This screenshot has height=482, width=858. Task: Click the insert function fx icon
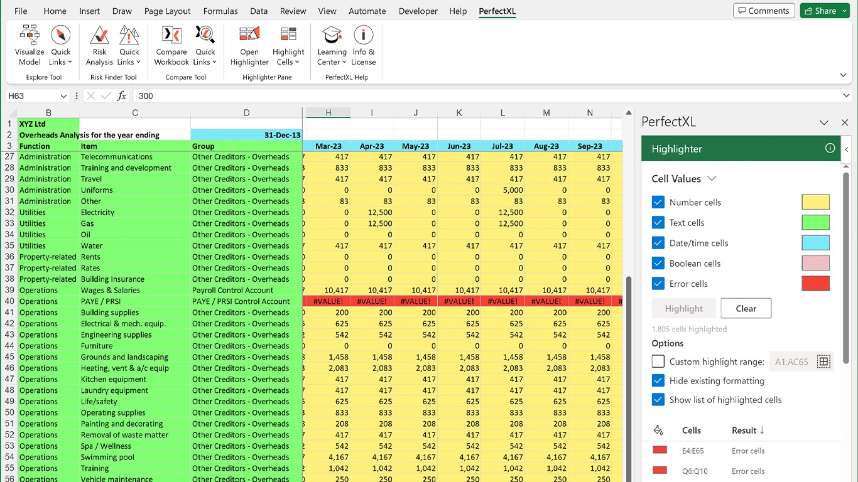pos(122,96)
